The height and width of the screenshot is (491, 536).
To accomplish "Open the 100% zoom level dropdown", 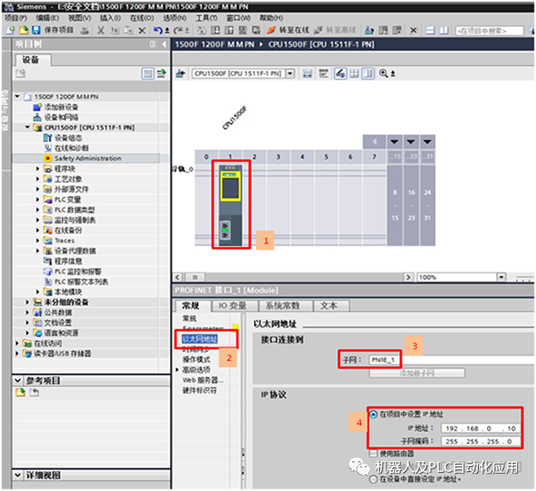I will coord(501,277).
